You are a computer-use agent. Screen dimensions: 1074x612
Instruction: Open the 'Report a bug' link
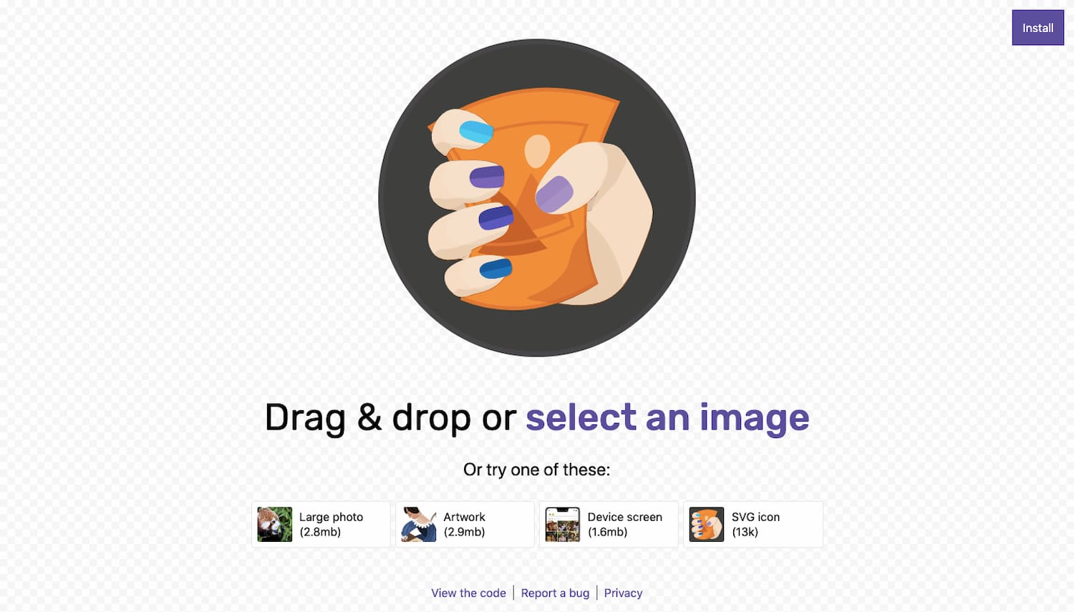point(555,593)
